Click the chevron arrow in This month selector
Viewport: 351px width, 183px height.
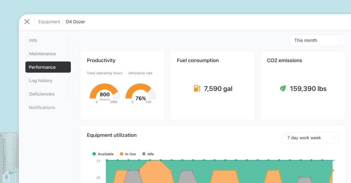click(340, 40)
